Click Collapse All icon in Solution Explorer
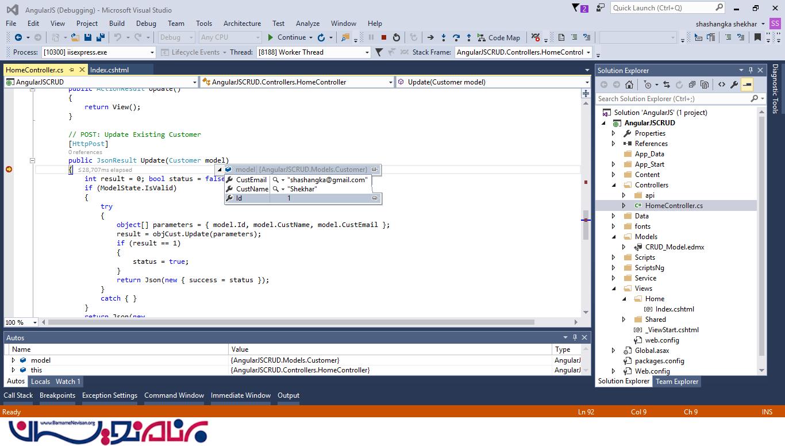Image resolution: width=785 pixels, height=446 pixels. tap(692, 84)
